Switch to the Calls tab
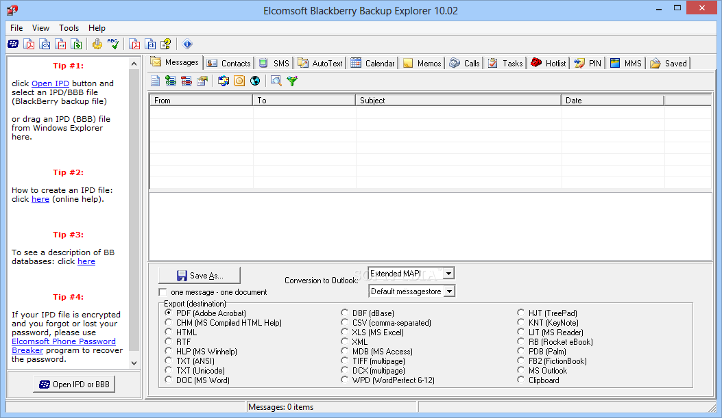The height and width of the screenshot is (418, 722). (x=465, y=64)
